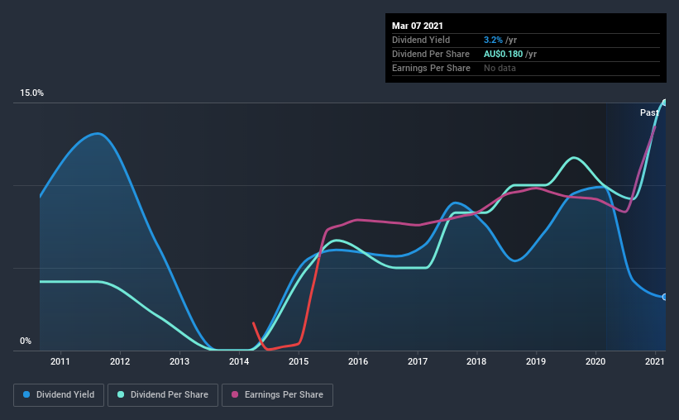The height and width of the screenshot is (420, 679).
Task: Toggle the Dividend Per Share legend button
Action: [163, 395]
